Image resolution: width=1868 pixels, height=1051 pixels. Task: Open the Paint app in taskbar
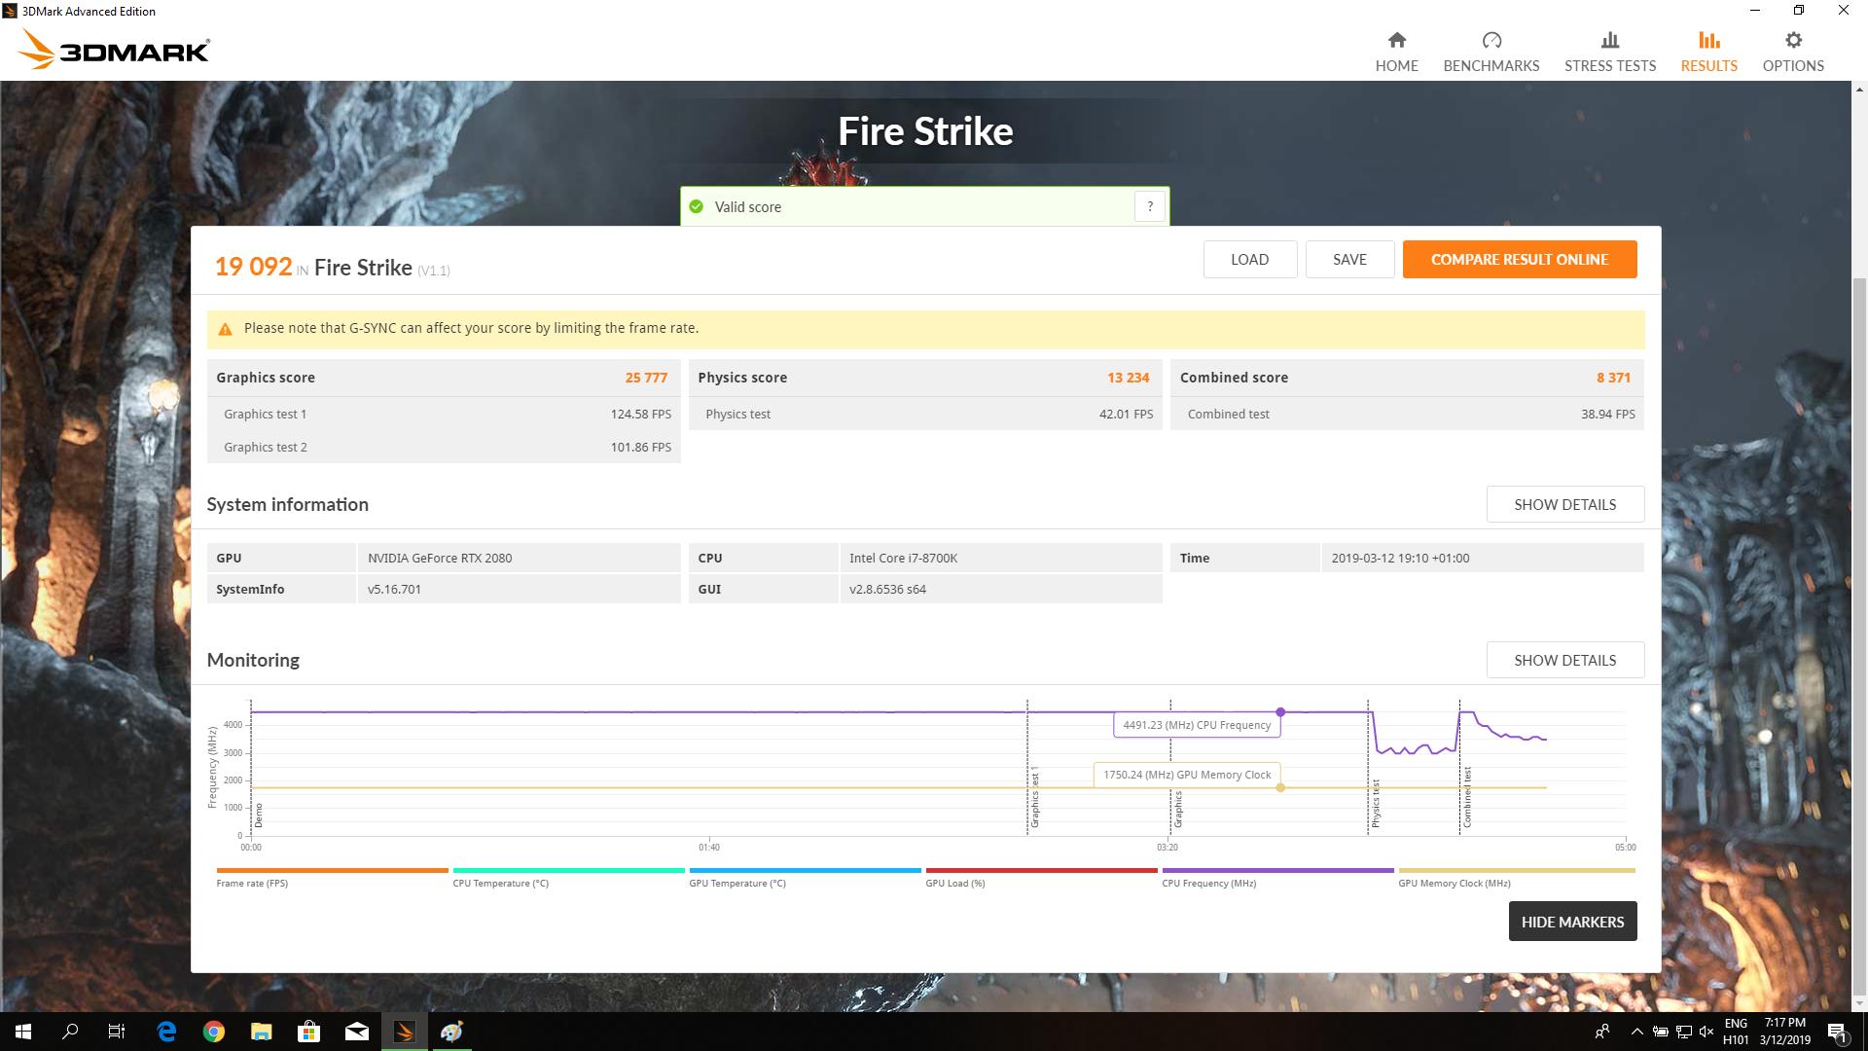tap(451, 1032)
